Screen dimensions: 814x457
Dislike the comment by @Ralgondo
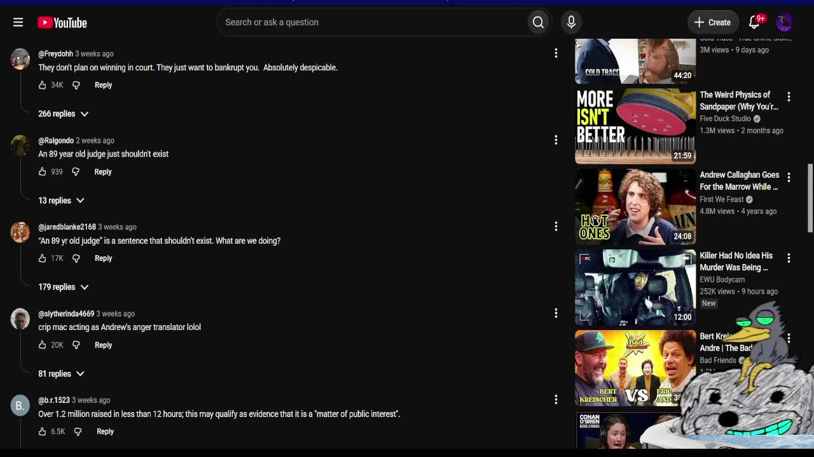[76, 172]
